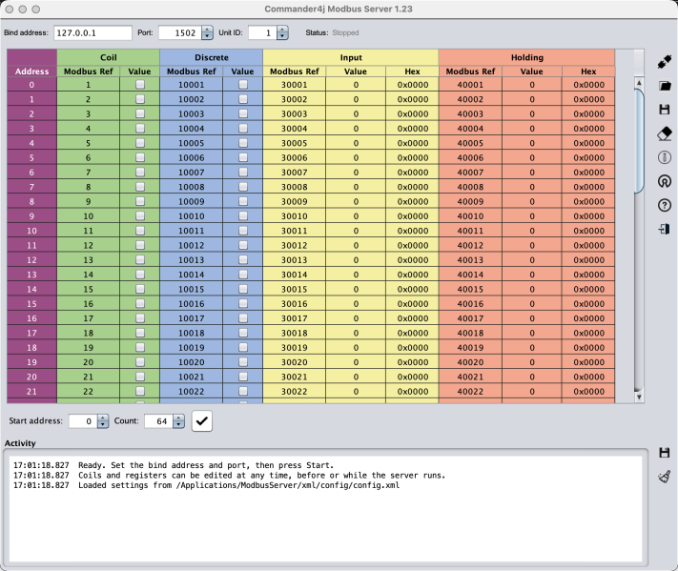Select address row 13
This screenshot has height=571, width=678.
click(x=32, y=275)
